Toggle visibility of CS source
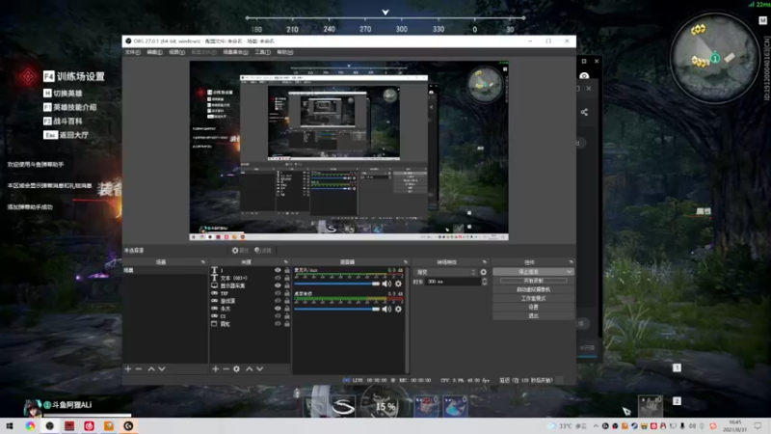 tap(278, 316)
